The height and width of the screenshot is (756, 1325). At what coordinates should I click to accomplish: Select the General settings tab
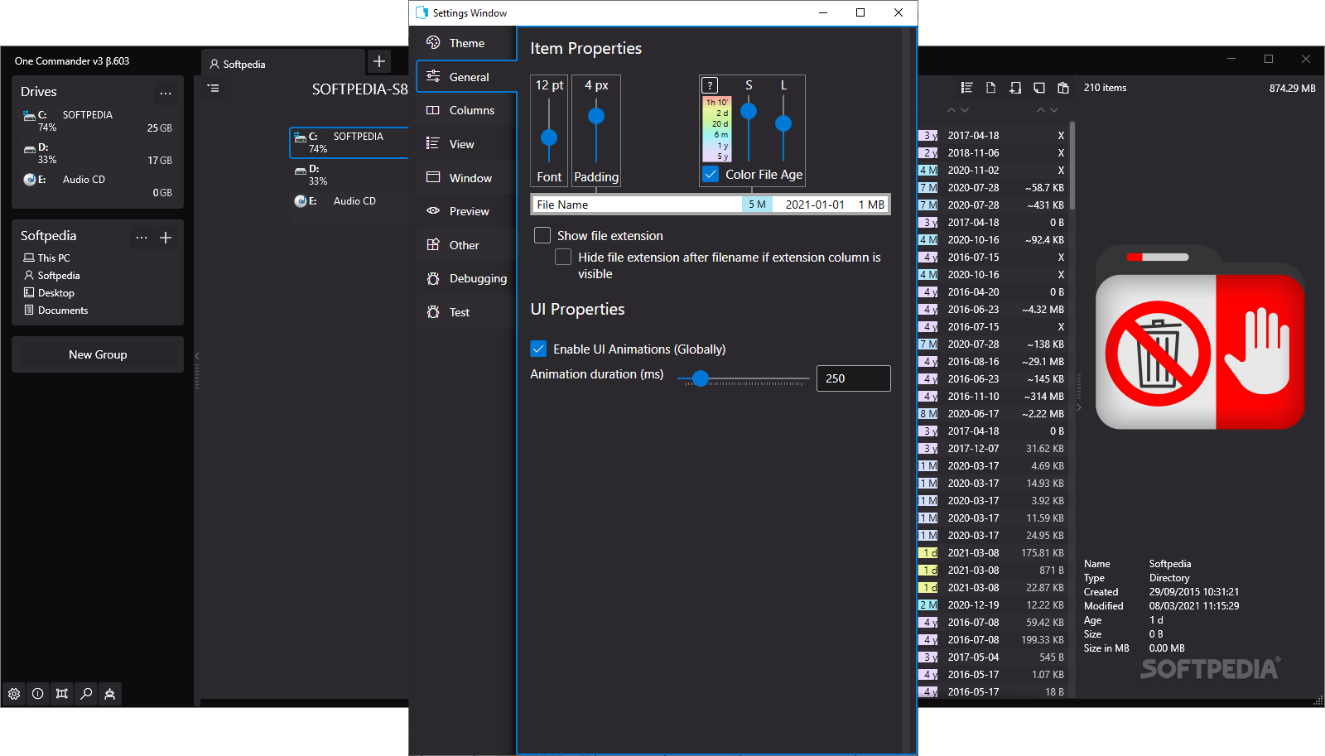click(466, 77)
